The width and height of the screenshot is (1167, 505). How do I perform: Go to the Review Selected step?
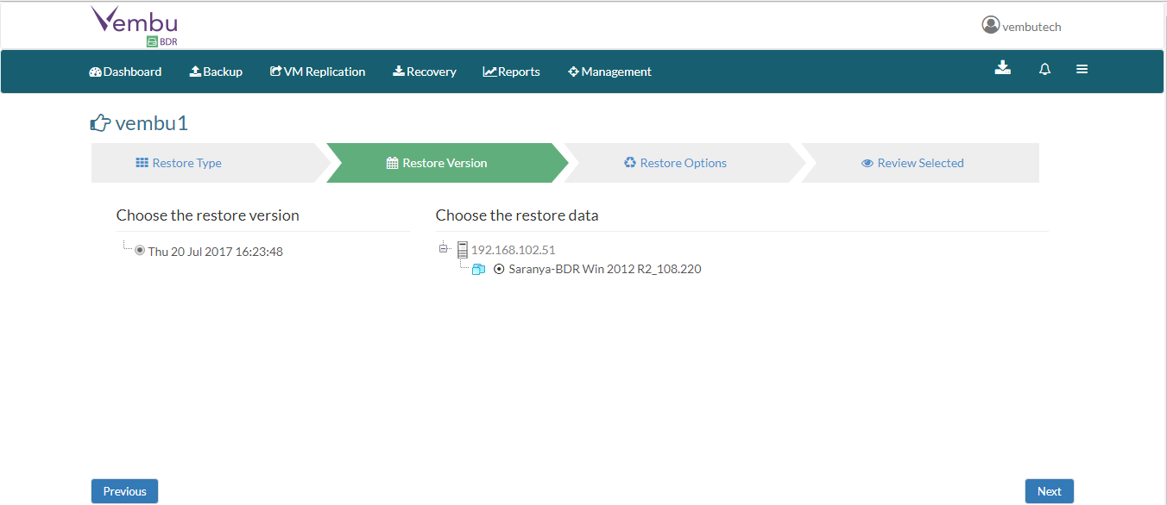[x=920, y=163]
